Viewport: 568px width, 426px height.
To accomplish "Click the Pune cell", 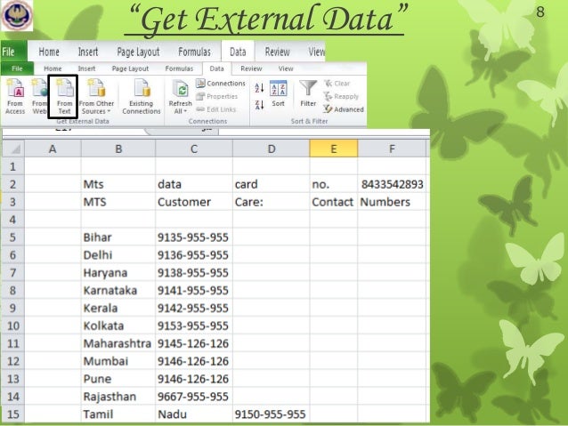I will click(x=118, y=379).
